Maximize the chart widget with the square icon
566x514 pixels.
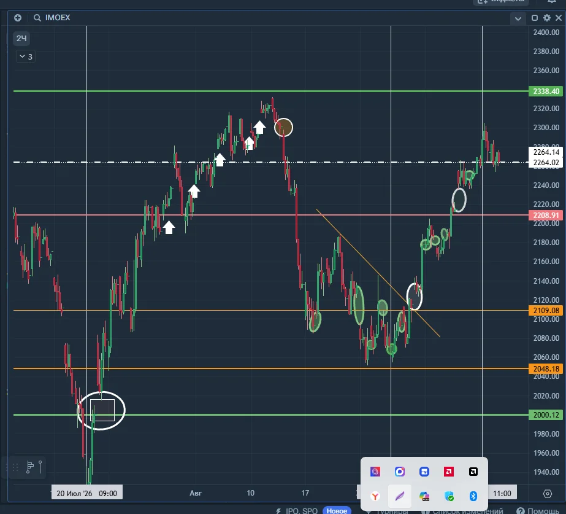tap(535, 18)
